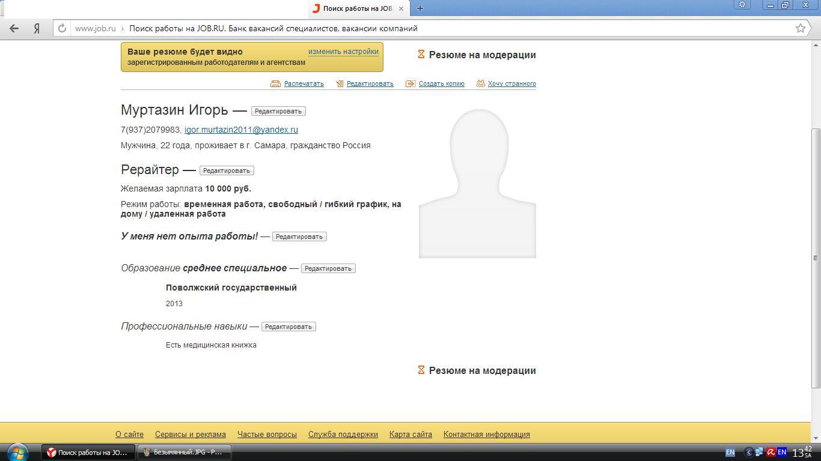This screenshot has height=461, width=821.
Task: Click the graduation year 2013
Action: click(x=174, y=303)
